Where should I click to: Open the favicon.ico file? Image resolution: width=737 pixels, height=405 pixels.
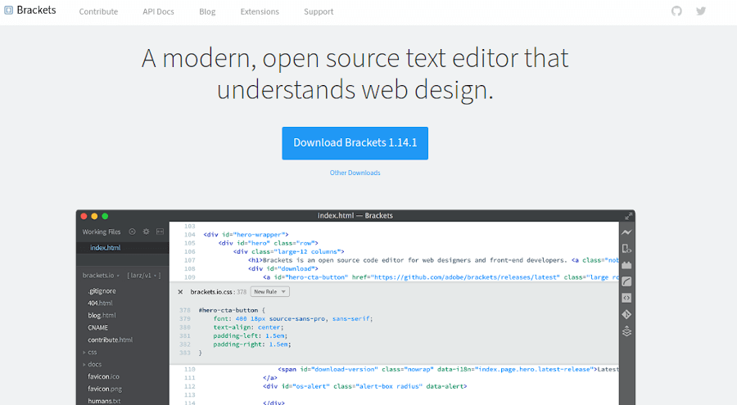(x=103, y=377)
